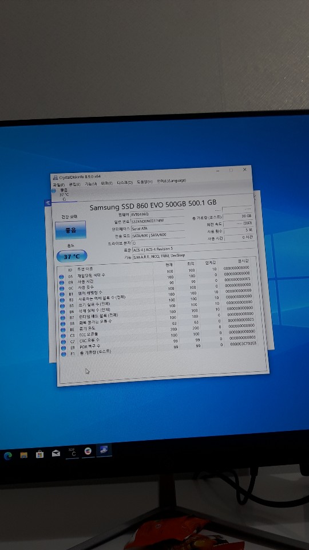The height and width of the screenshot is (550, 309).
Task: Click the rotation speed (SSD) field
Action: tap(238, 223)
